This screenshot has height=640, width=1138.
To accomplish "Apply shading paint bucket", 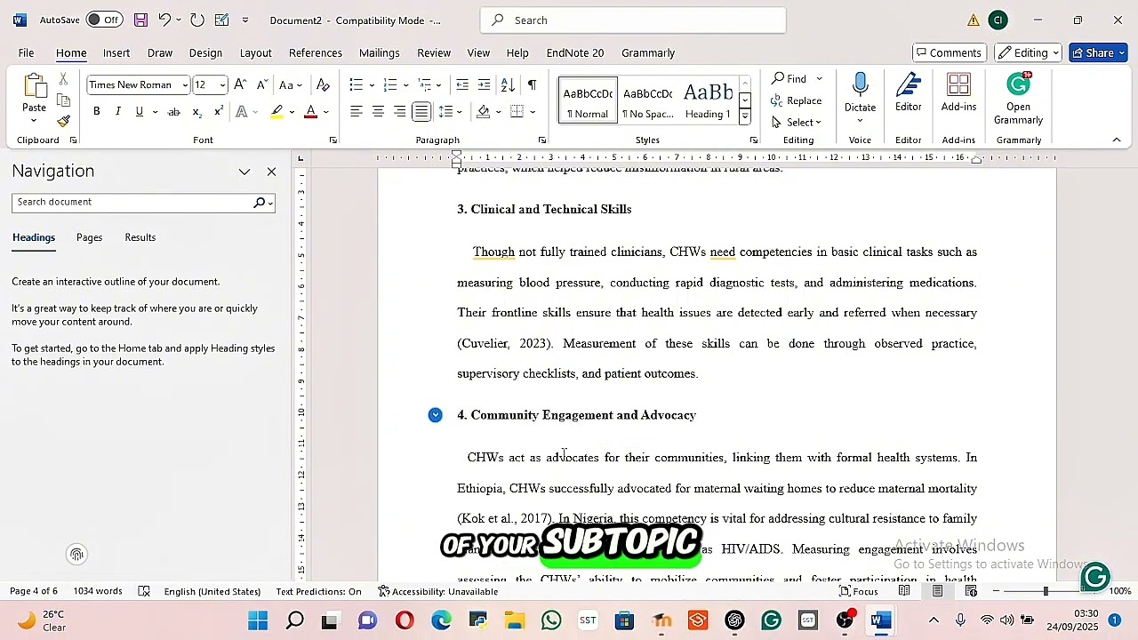I will pos(483,111).
